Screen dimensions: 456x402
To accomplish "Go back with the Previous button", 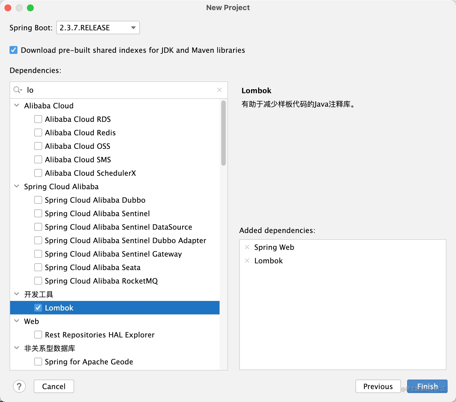I will [378, 386].
